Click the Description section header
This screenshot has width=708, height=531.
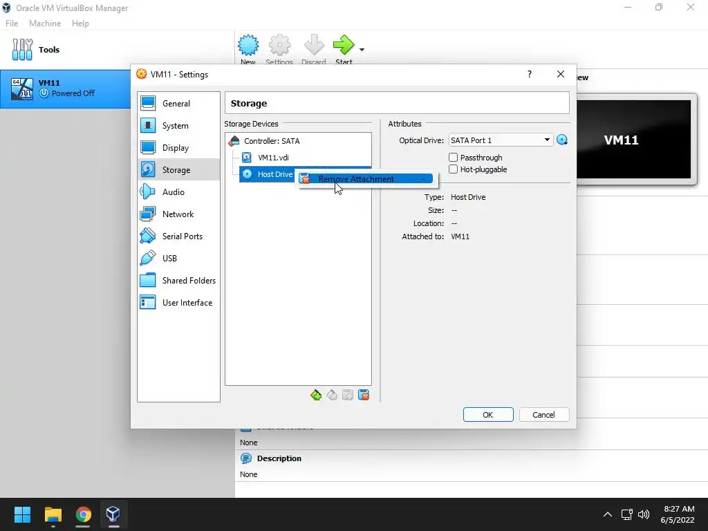tap(279, 458)
